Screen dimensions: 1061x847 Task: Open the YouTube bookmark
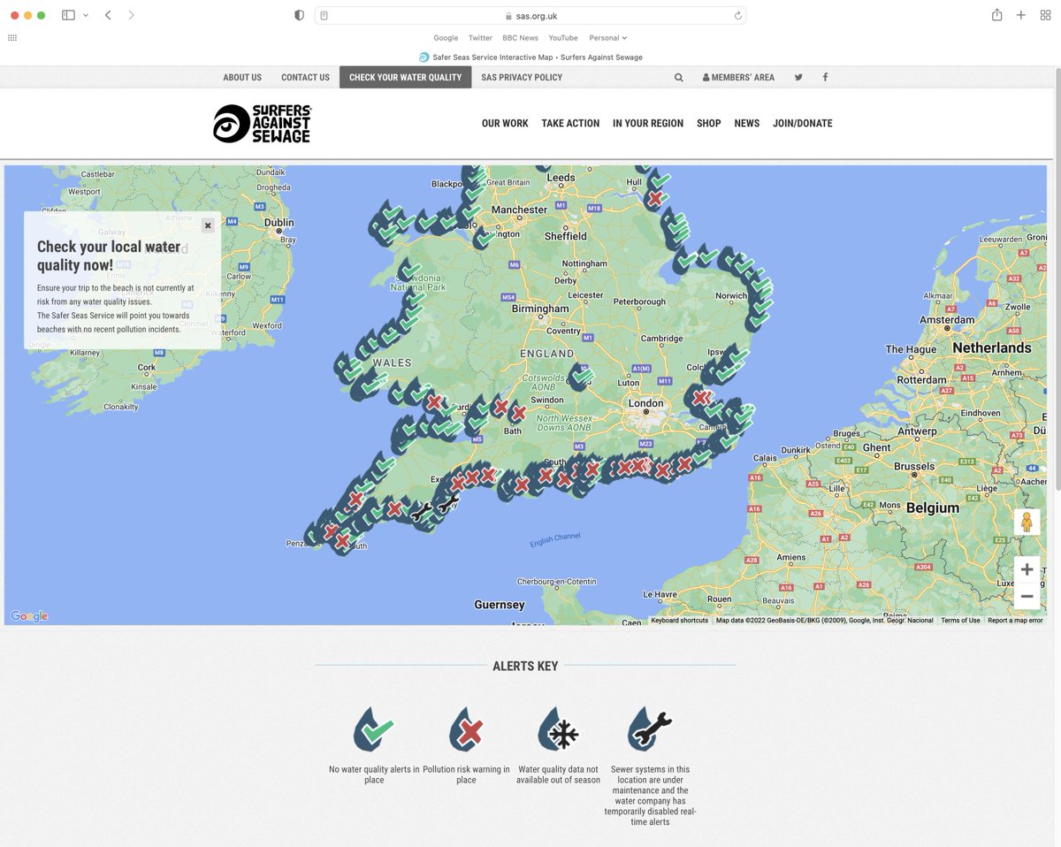click(x=563, y=38)
